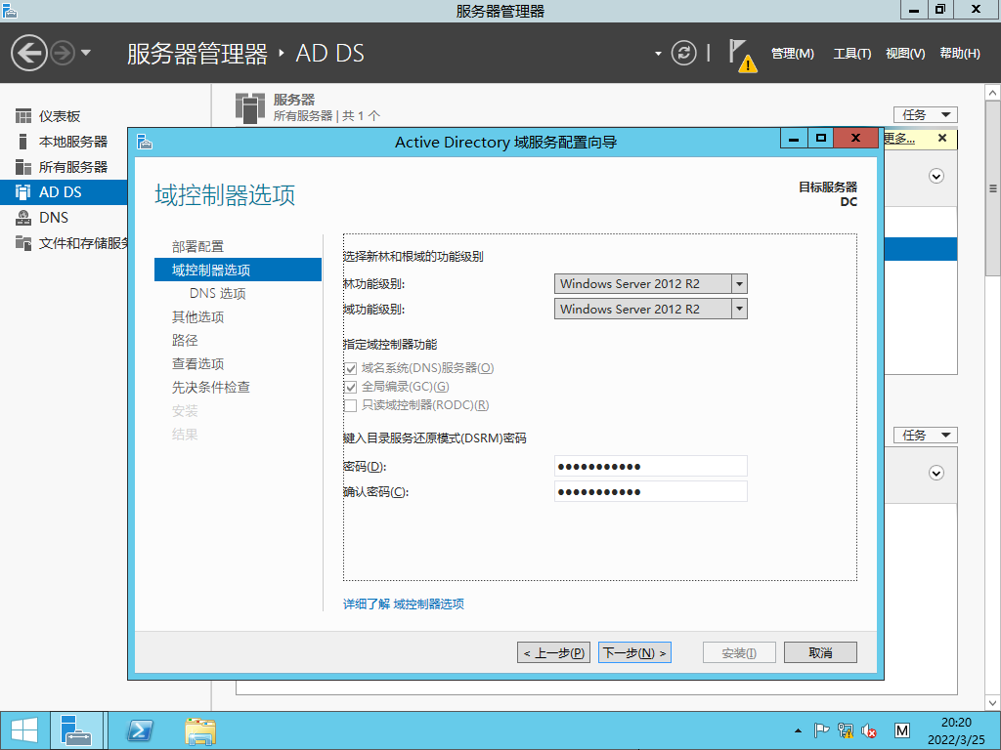Click the 仪表板 dashboard icon
Image resolution: width=1001 pixels, height=750 pixels.
click(x=23, y=116)
